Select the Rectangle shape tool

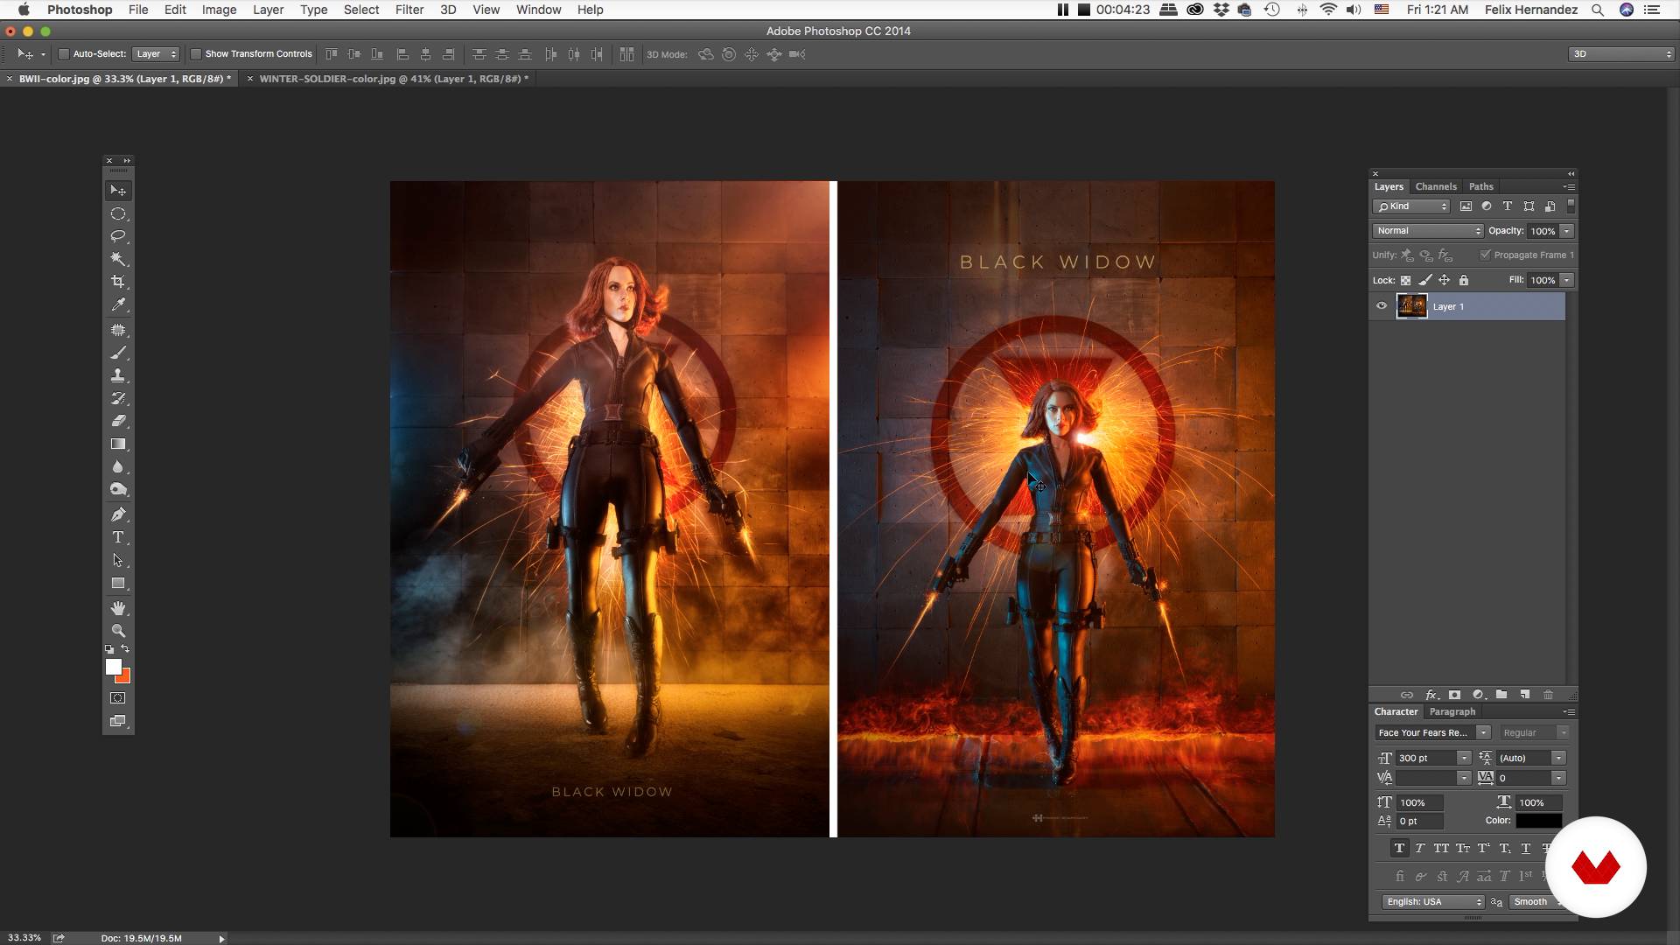point(118,584)
